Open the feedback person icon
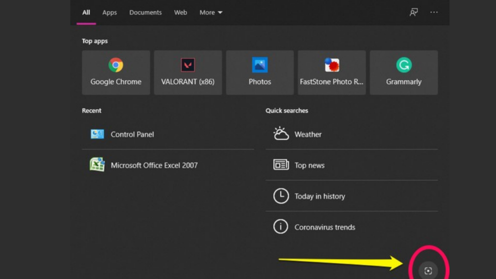 [414, 12]
